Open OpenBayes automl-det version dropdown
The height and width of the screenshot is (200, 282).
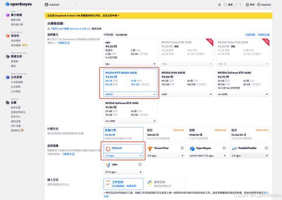point(207,156)
